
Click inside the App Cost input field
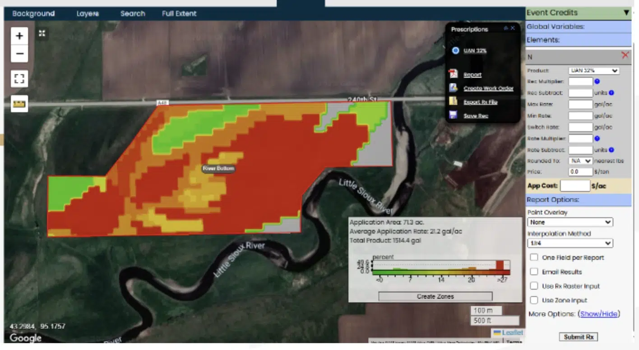click(x=574, y=185)
